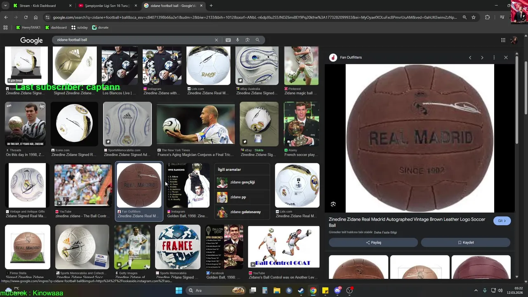
Task: Reload the current page
Action: click(x=26, y=17)
